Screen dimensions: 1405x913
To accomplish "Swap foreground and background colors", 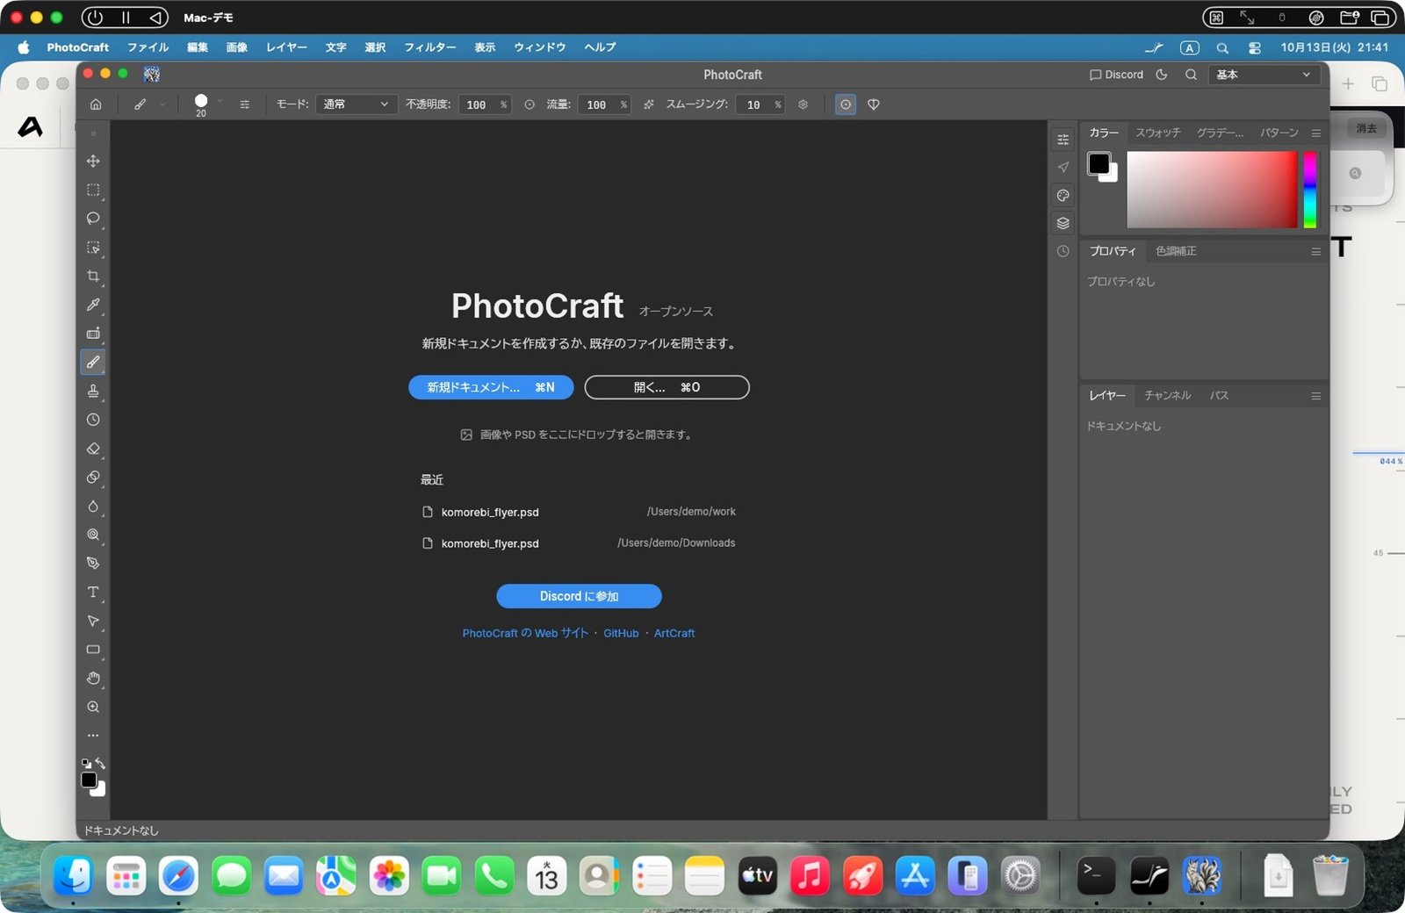I will tap(100, 764).
